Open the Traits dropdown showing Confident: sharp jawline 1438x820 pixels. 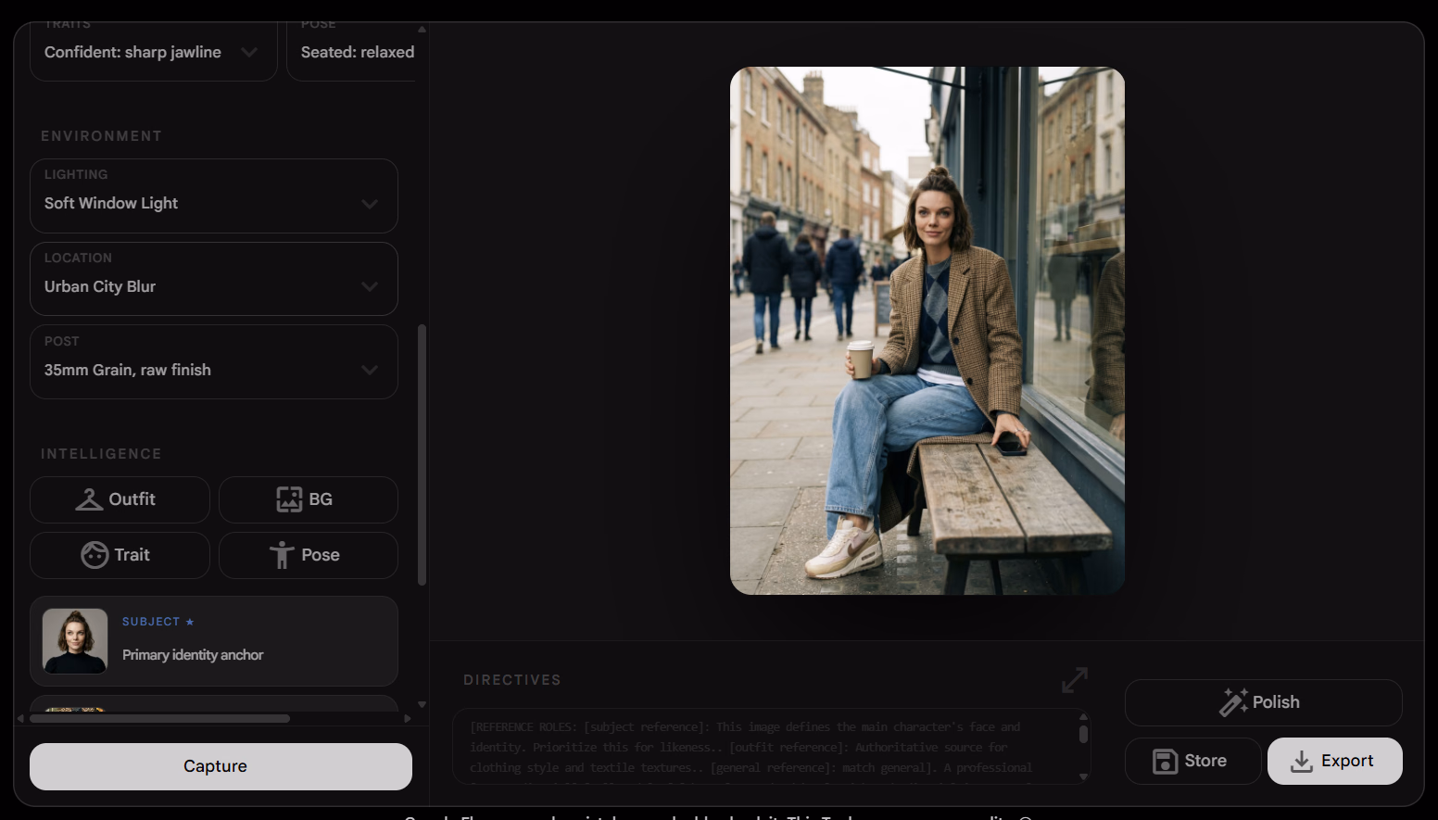point(153,52)
